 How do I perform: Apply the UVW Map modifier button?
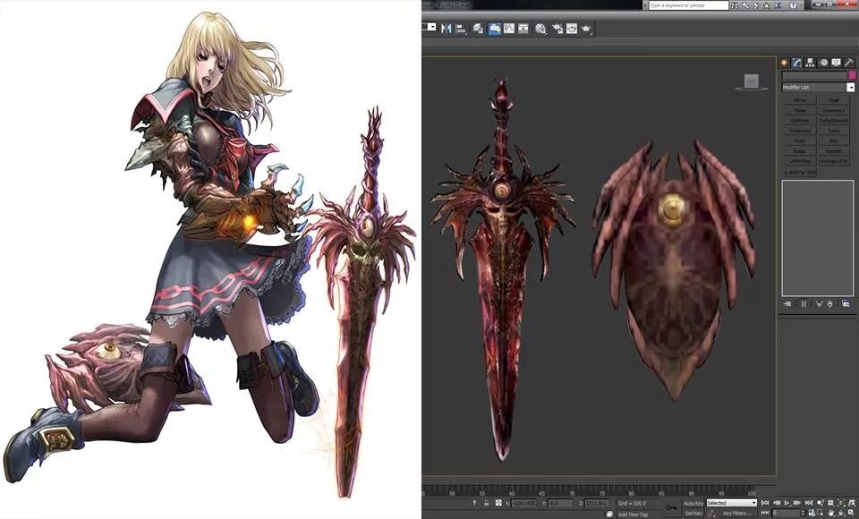pos(800,161)
